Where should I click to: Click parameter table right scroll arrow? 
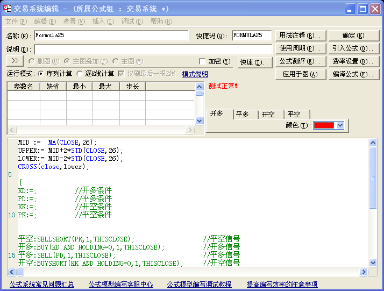click(x=190, y=130)
